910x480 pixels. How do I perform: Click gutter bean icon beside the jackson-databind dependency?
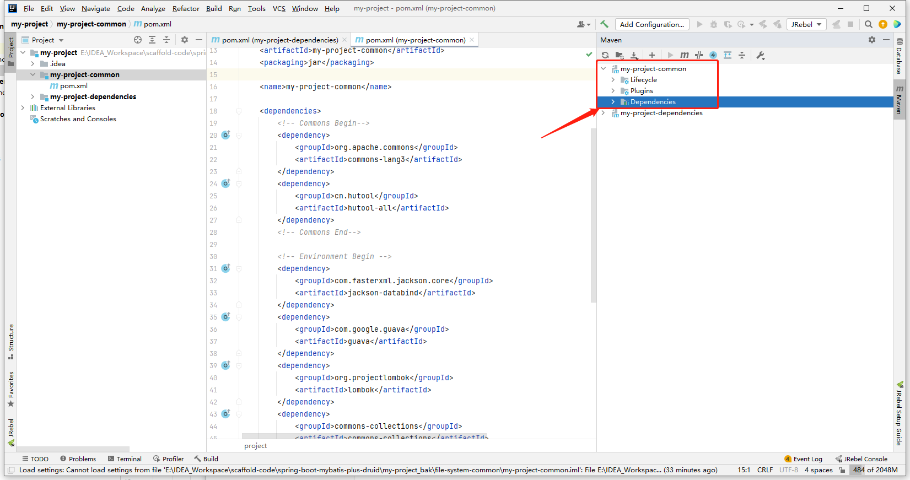tap(226, 268)
